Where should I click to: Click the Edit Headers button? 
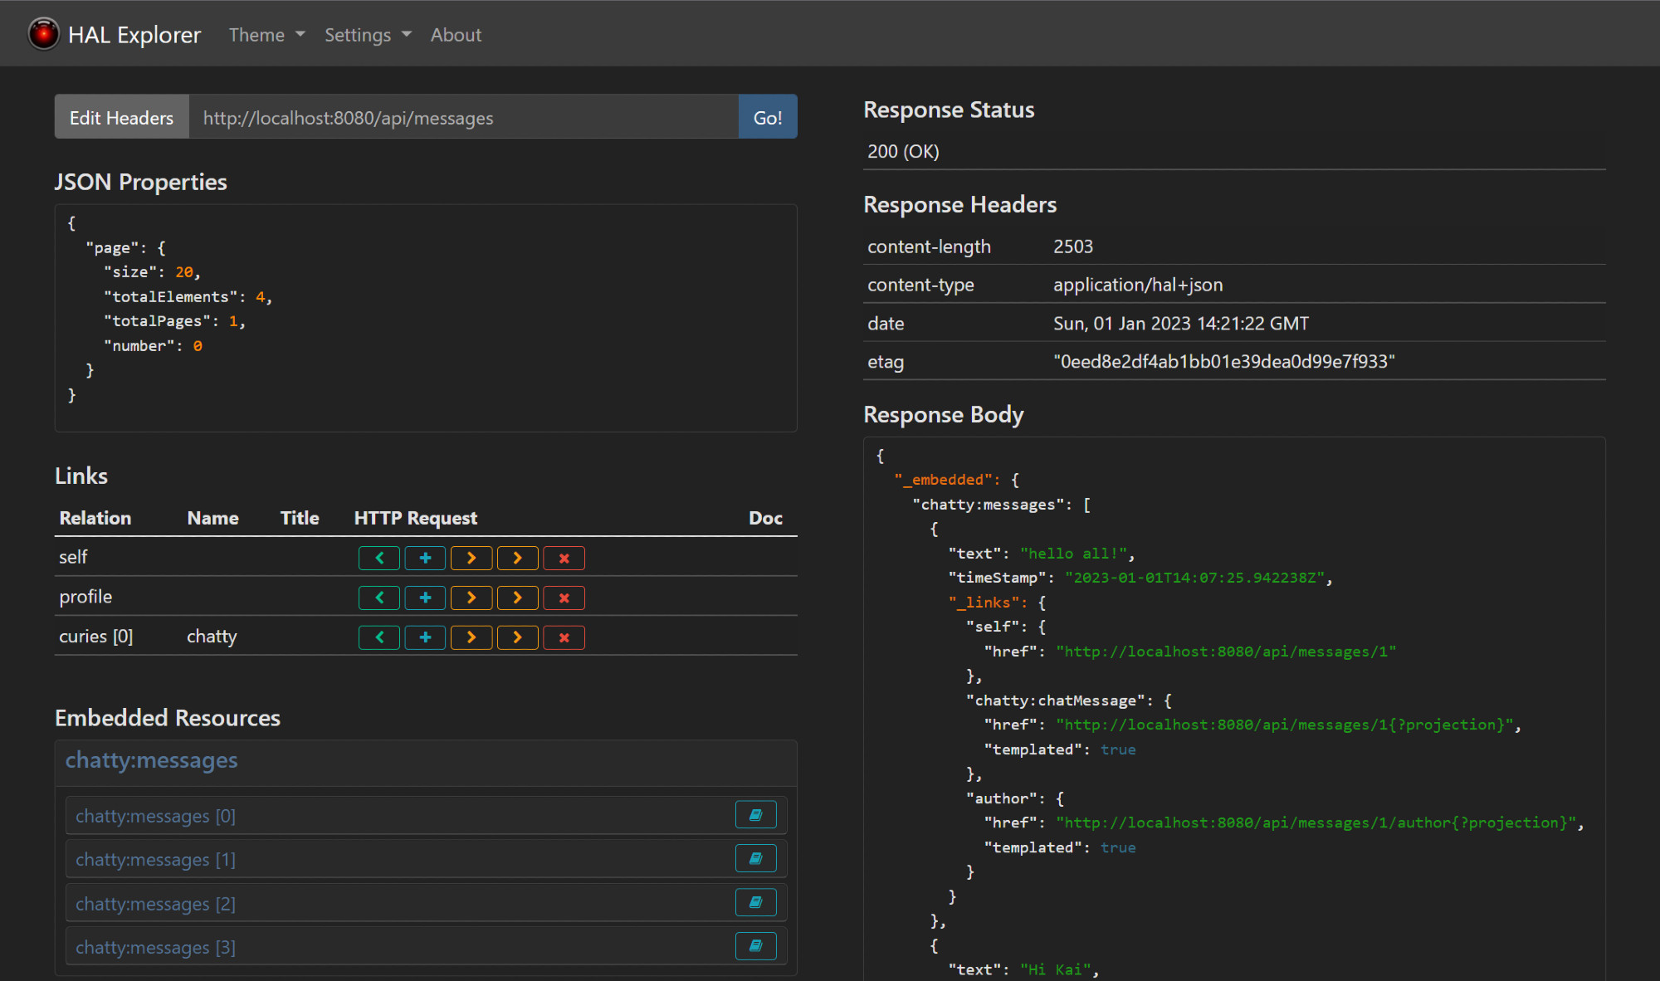tap(122, 117)
